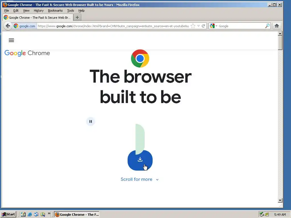Launch Internet Explorer from quick launch

pos(30,215)
